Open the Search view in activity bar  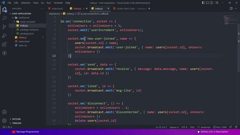[4, 18]
